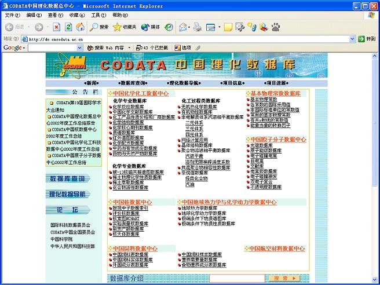Open the 收藏(A) menu
Screen dimensions: 380x285
[77, 15]
